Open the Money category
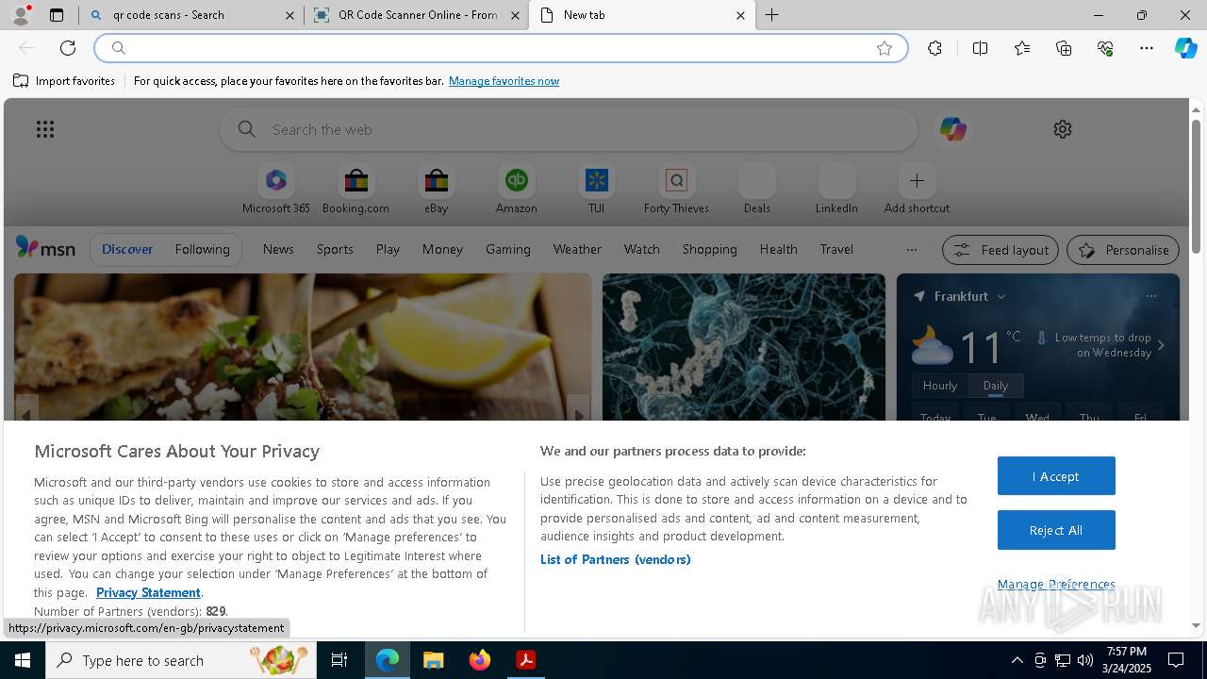Screen dimensions: 1207x679 pos(442,249)
